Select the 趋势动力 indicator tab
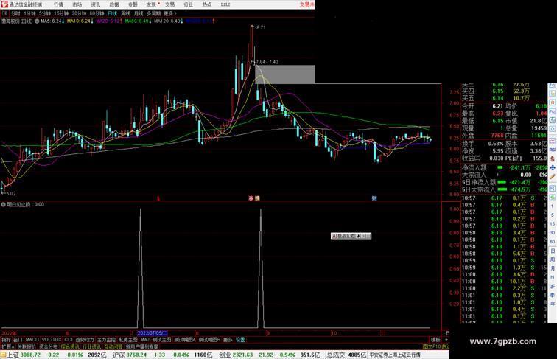This screenshot has width=557, height=359. pos(85,340)
